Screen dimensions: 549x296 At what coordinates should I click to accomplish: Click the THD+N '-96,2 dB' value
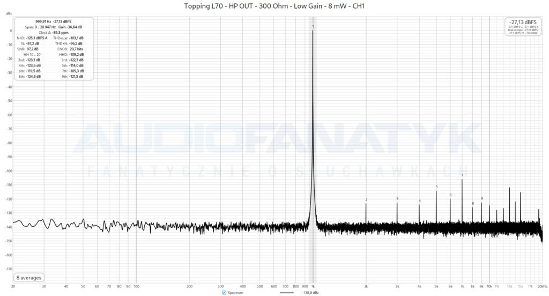tap(76, 43)
